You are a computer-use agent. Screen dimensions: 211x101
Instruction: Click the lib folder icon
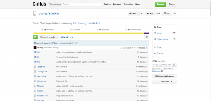coord(35,57)
